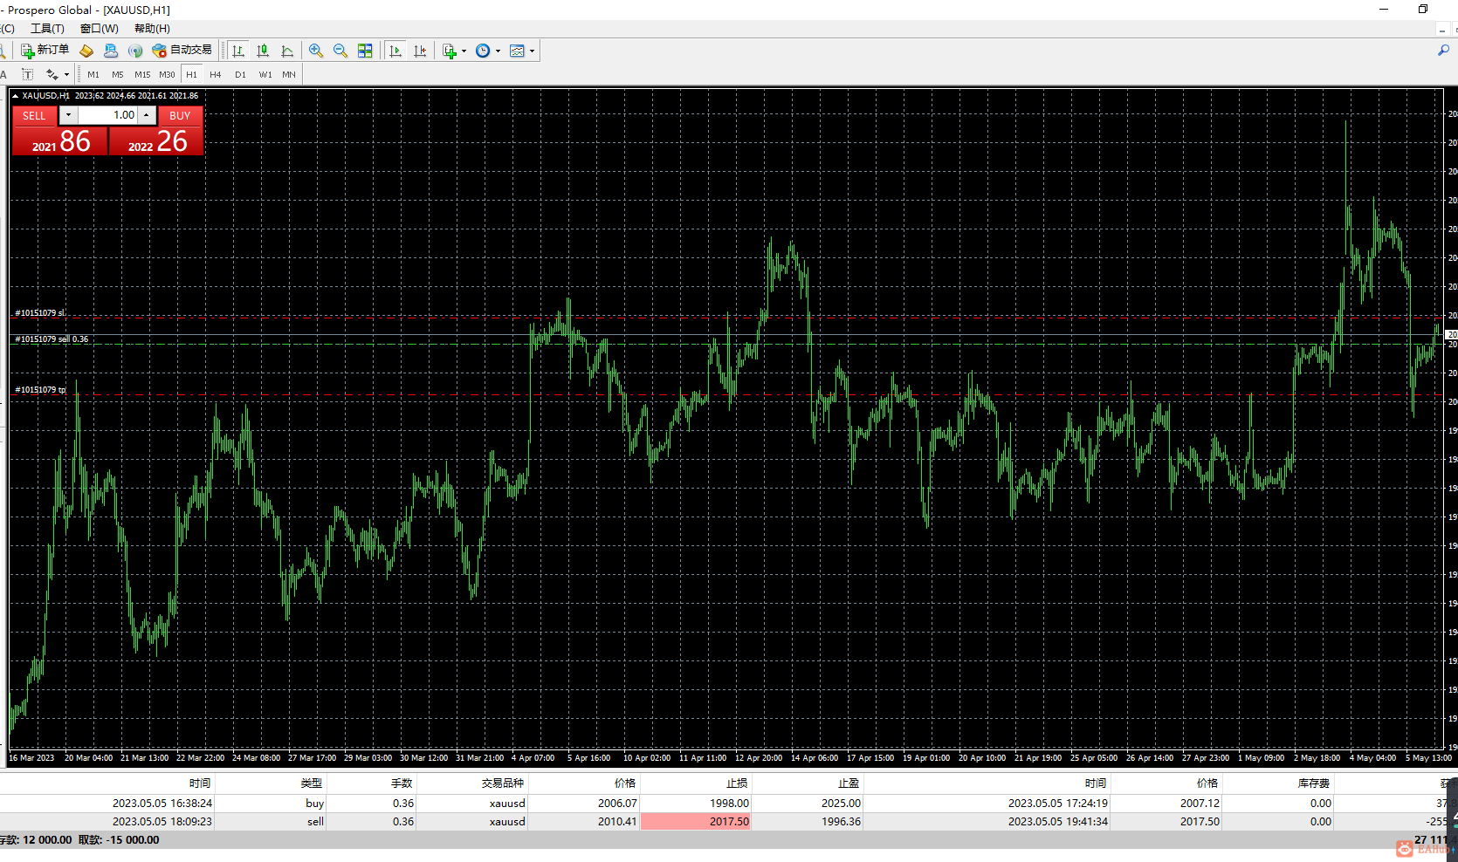1458x862 pixels.
Task: Open the 帮助(H) menu
Action: pyautogui.click(x=152, y=29)
